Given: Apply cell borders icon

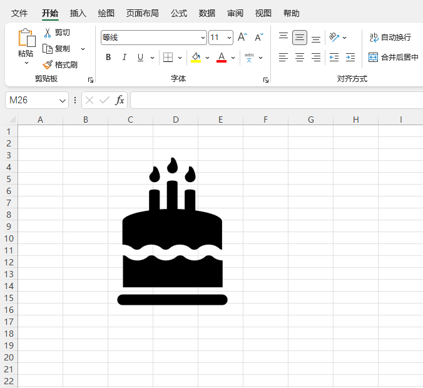Looking at the screenshot, I should (x=168, y=57).
